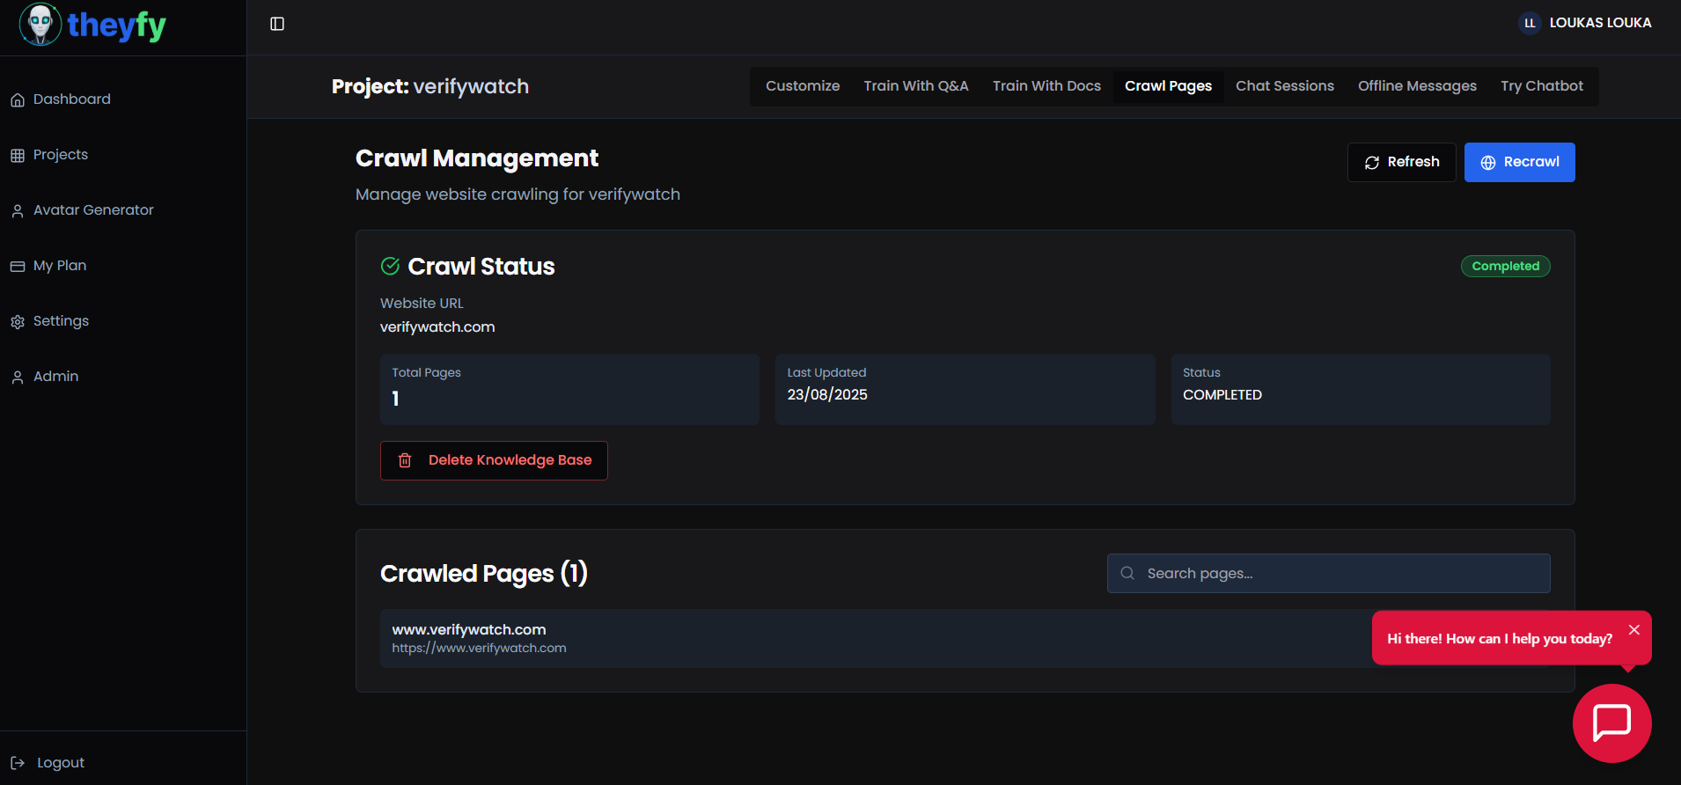Click the www.verifywatch.com page title

click(x=469, y=629)
